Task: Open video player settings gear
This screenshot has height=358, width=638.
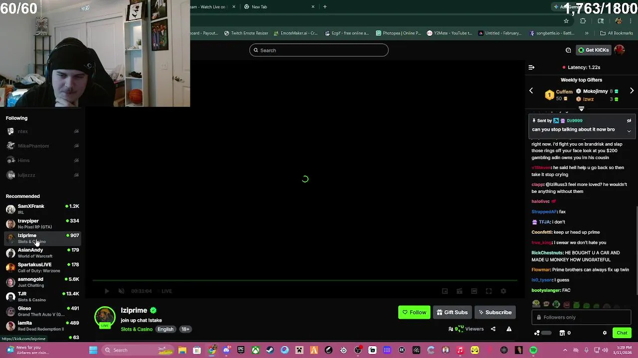Action: pos(503,291)
